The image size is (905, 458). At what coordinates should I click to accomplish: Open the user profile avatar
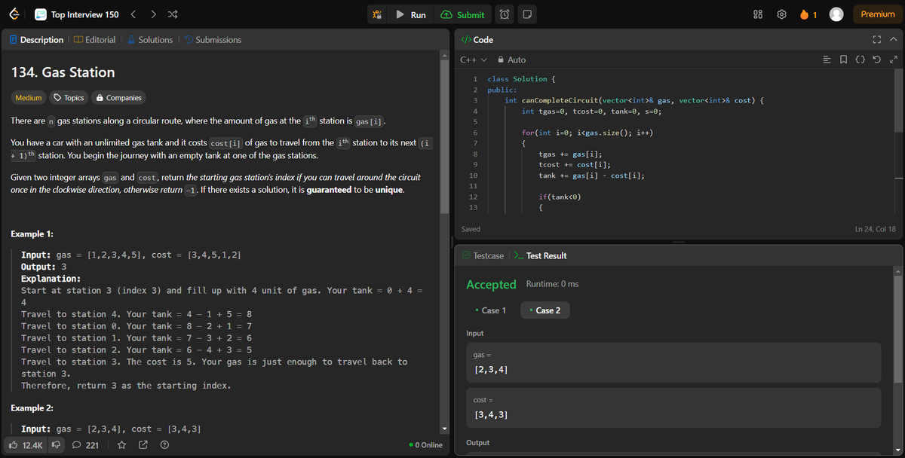(836, 14)
